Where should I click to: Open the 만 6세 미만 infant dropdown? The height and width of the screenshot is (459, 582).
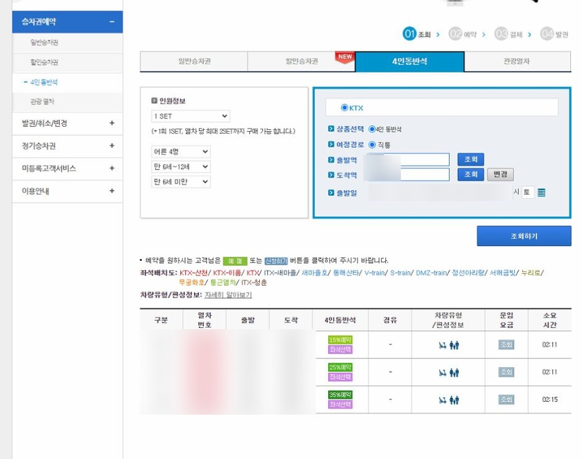[181, 181]
